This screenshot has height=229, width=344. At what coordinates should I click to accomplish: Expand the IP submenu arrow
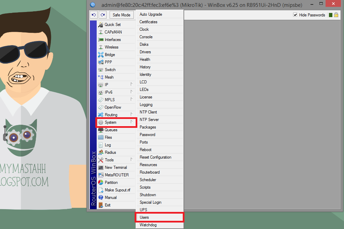pos(132,84)
